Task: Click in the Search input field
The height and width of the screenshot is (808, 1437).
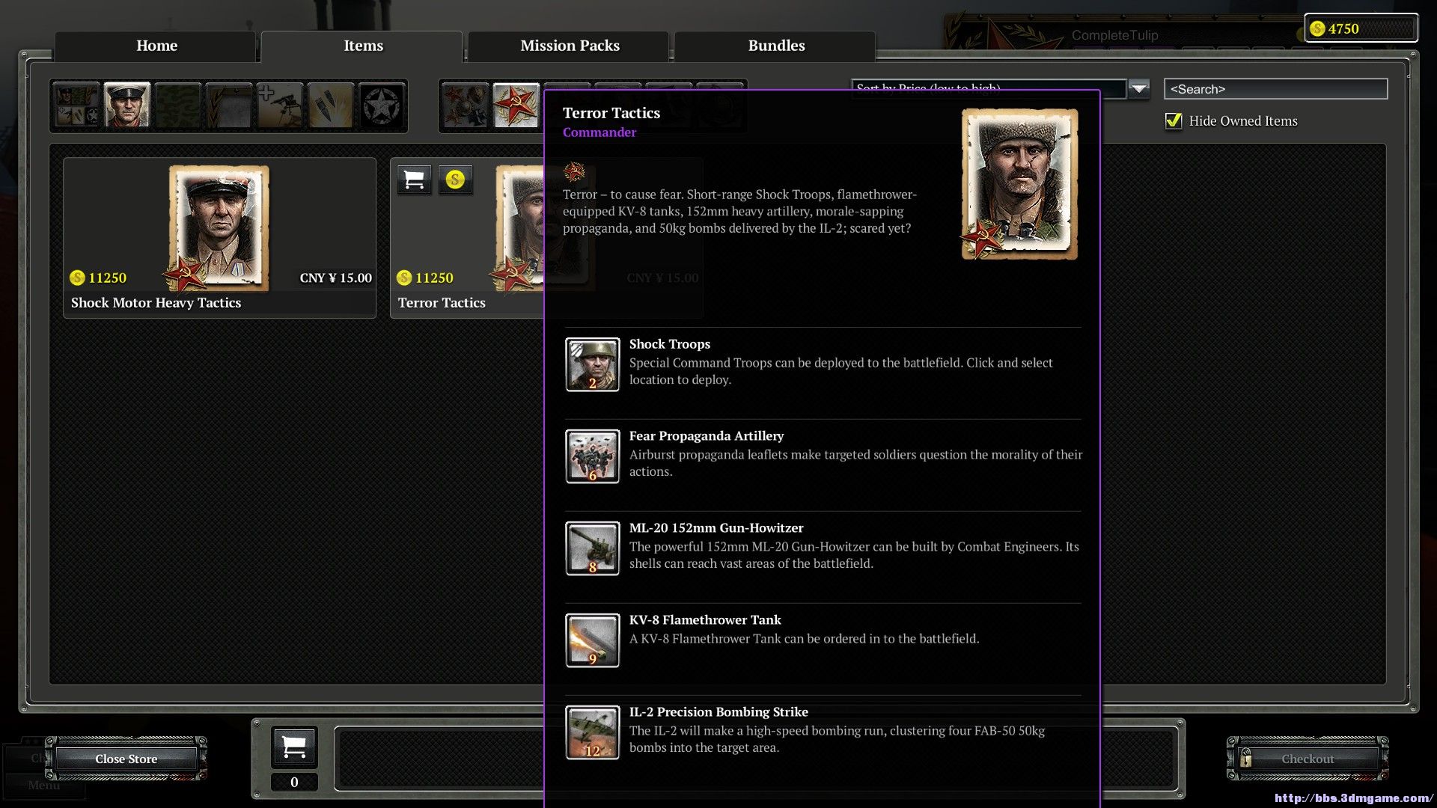Action: tap(1275, 89)
